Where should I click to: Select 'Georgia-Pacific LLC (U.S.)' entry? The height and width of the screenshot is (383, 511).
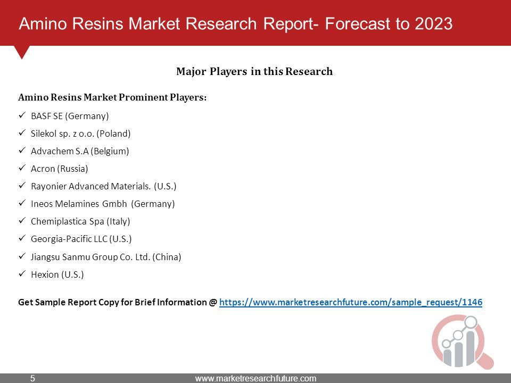(x=81, y=239)
